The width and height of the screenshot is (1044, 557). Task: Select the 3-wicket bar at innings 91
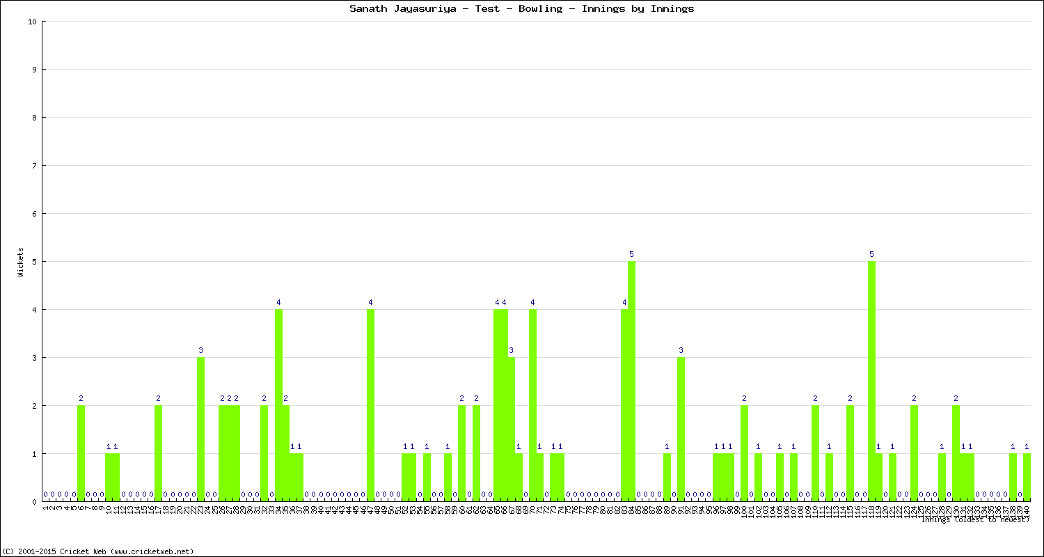[681, 430]
